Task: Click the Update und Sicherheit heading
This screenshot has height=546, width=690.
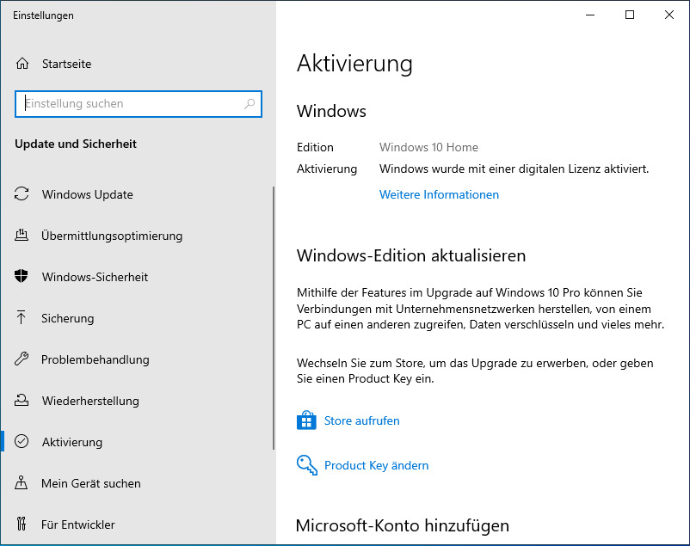Action: [76, 144]
